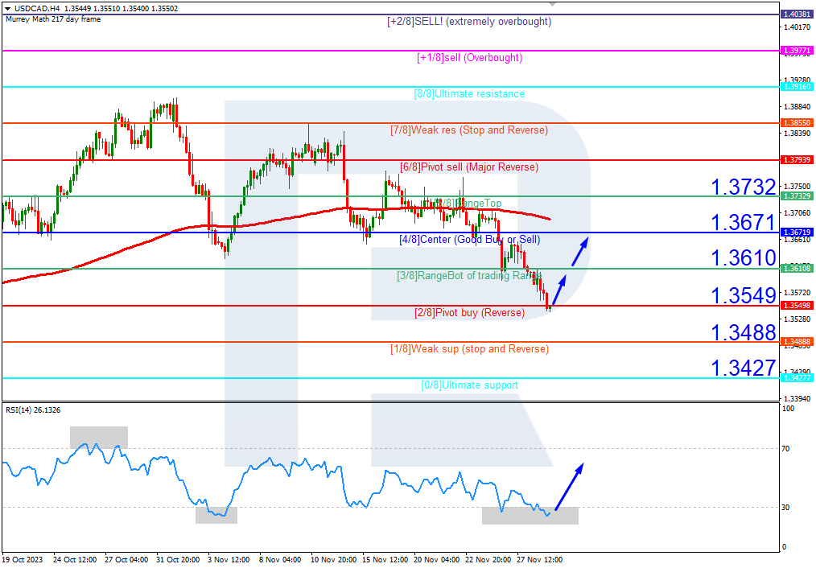Click the [+2/8]SELL! extremely overbought label
Image resolution: width=816 pixels, height=568 pixels.
pos(469,22)
